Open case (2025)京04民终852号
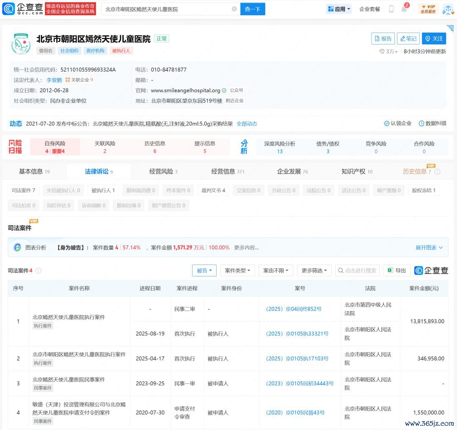Screen dimensions: 457x430 [294, 309]
